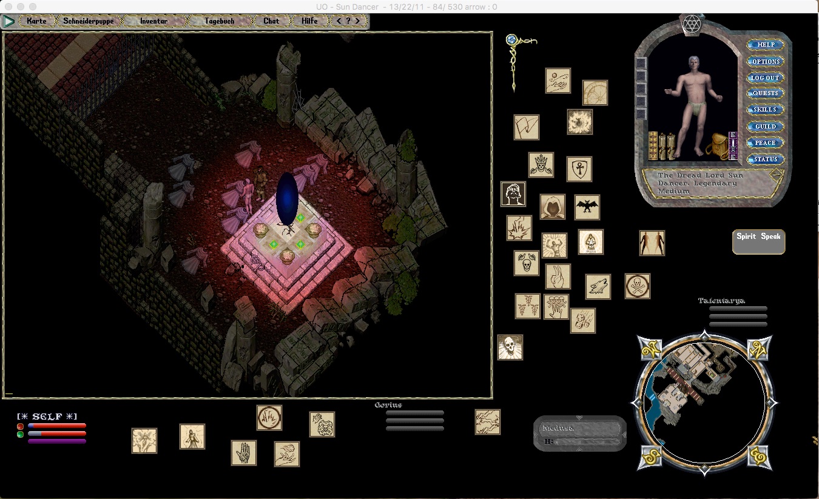
Task: Click the green gem on SELF status bar
Action: pos(20,434)
